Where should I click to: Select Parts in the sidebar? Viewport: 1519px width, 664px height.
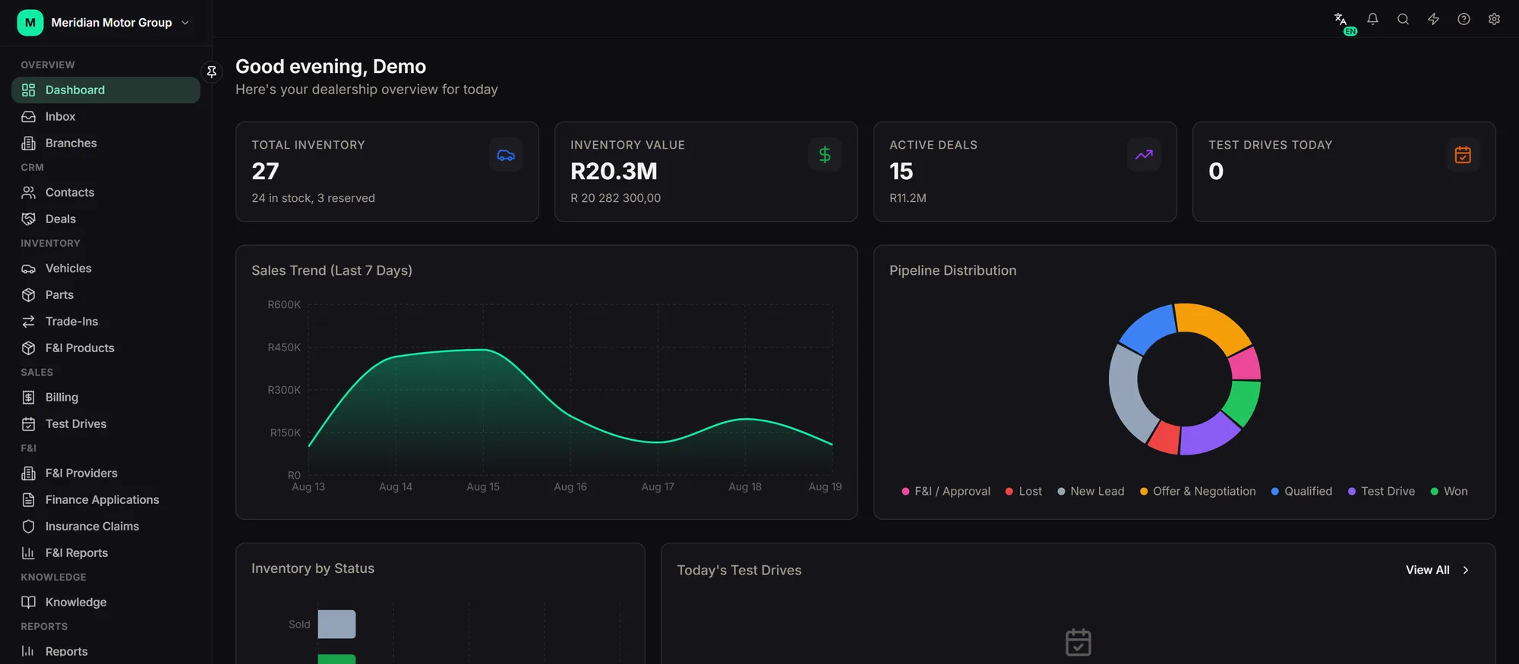tap(106, 294)
